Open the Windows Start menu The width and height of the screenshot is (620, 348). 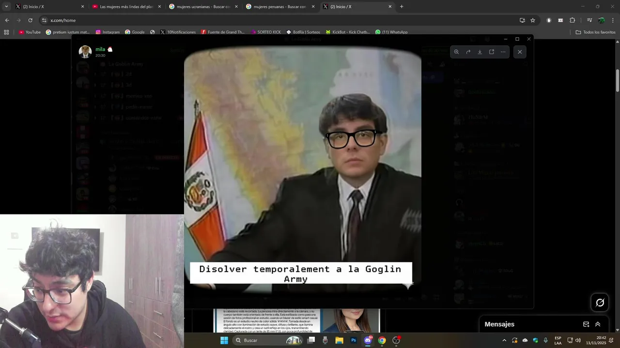(224, 340)
